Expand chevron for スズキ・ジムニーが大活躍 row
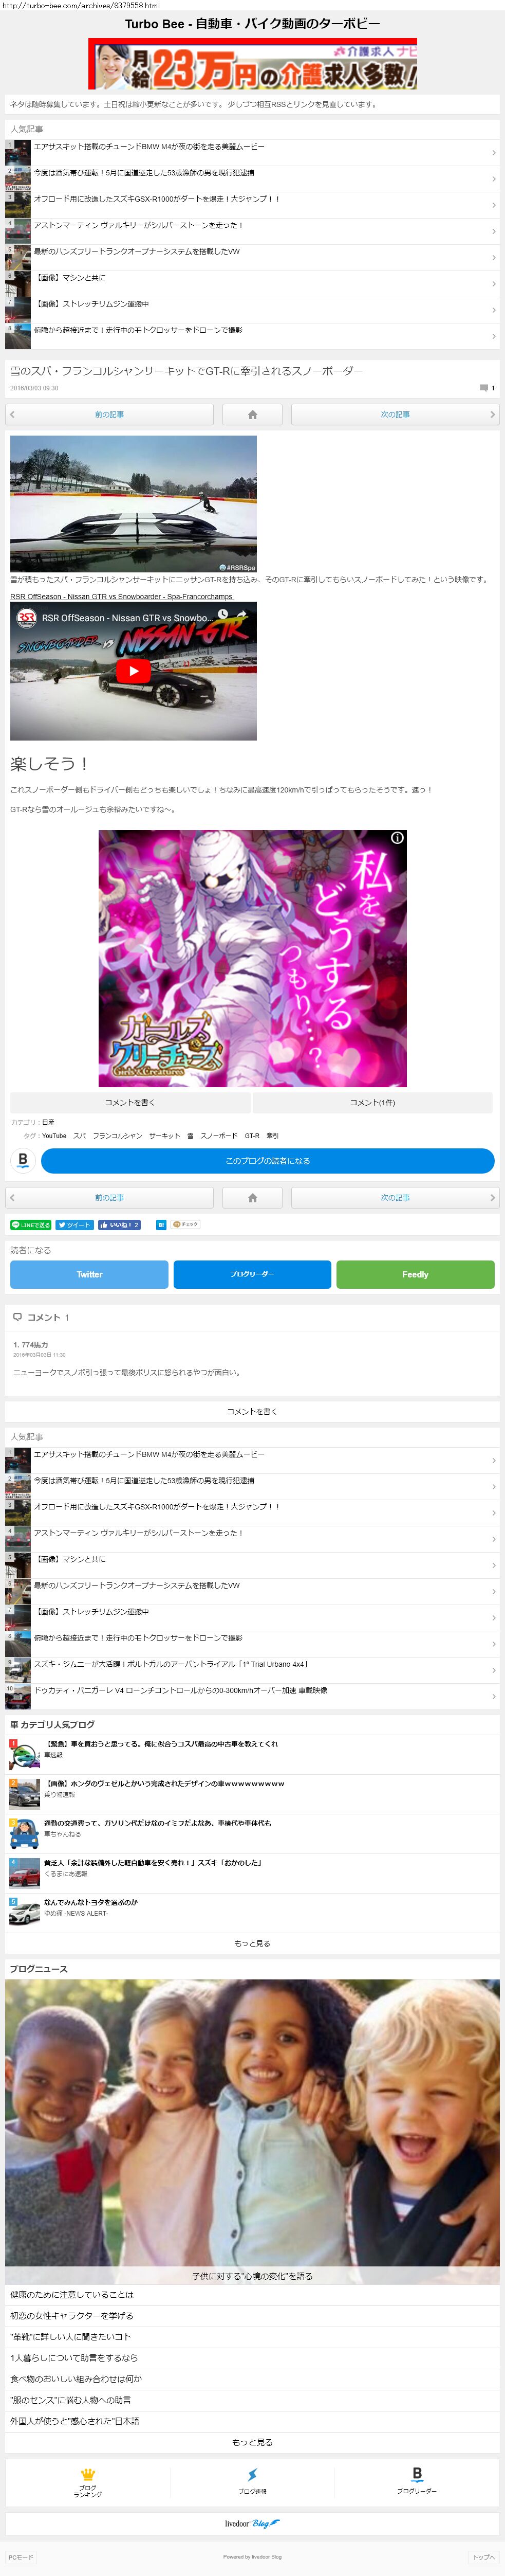 pos(493,1670)
